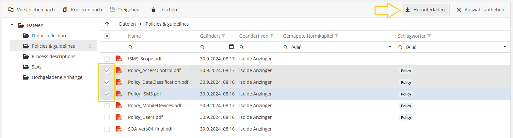
Task: Open three-dot menu of Policies & guidelines folder
Action: [90, 46]
